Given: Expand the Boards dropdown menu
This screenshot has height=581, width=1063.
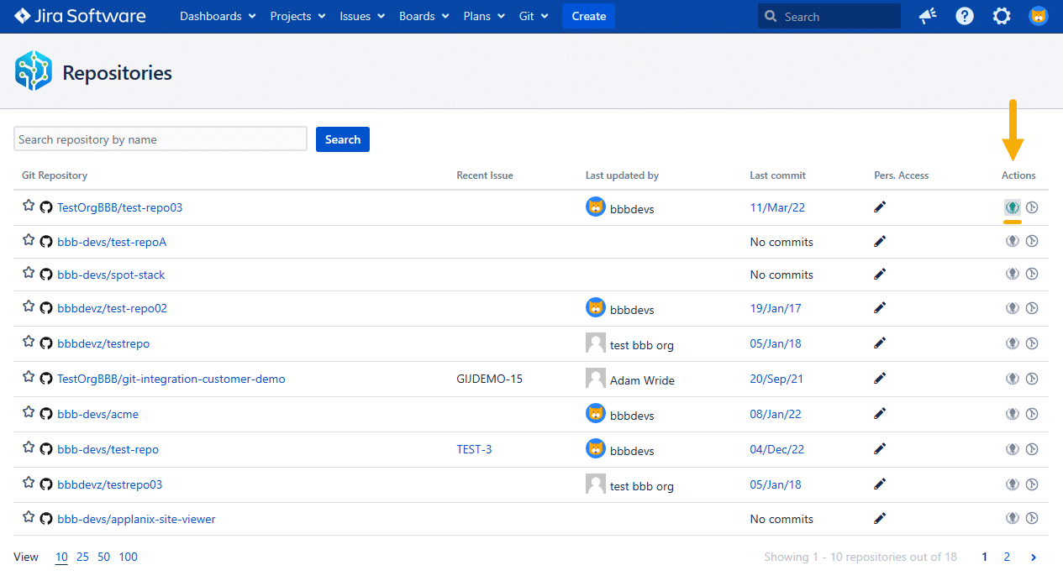Looking at the screenshot, I should (424, 16).
